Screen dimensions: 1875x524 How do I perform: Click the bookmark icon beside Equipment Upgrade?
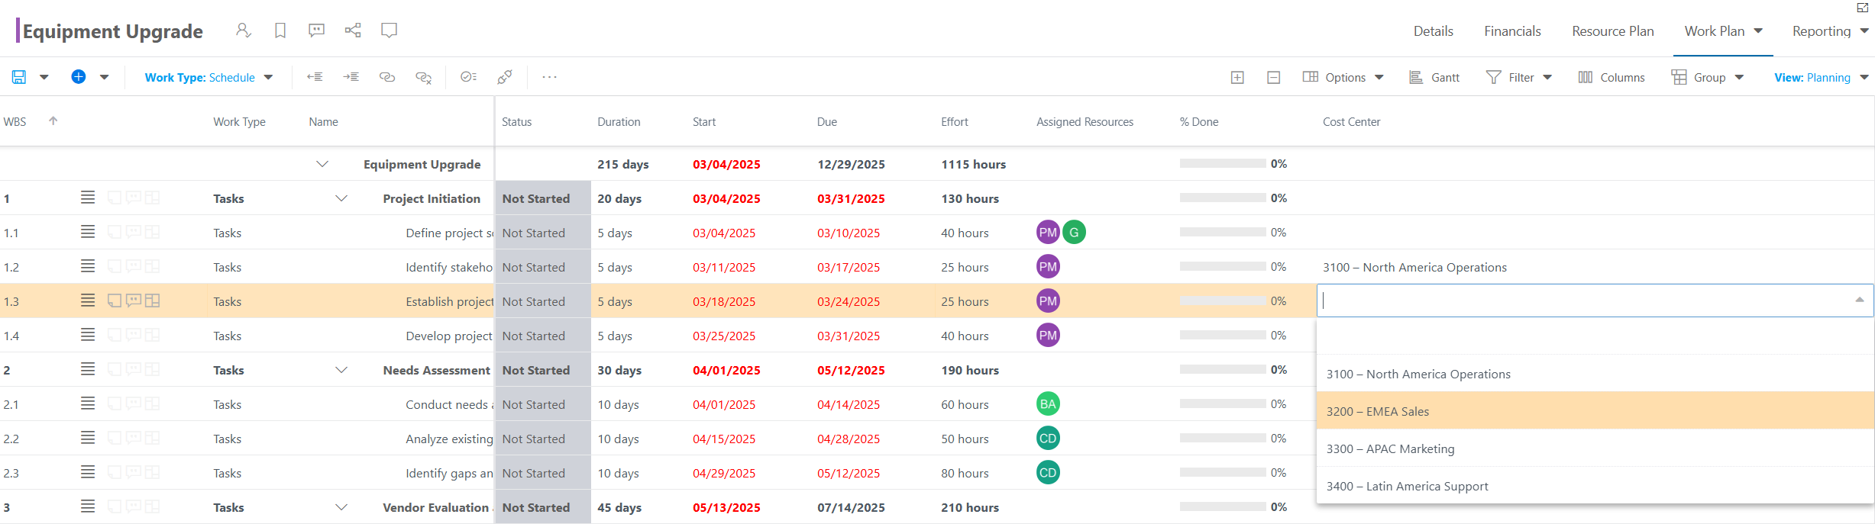280,31
